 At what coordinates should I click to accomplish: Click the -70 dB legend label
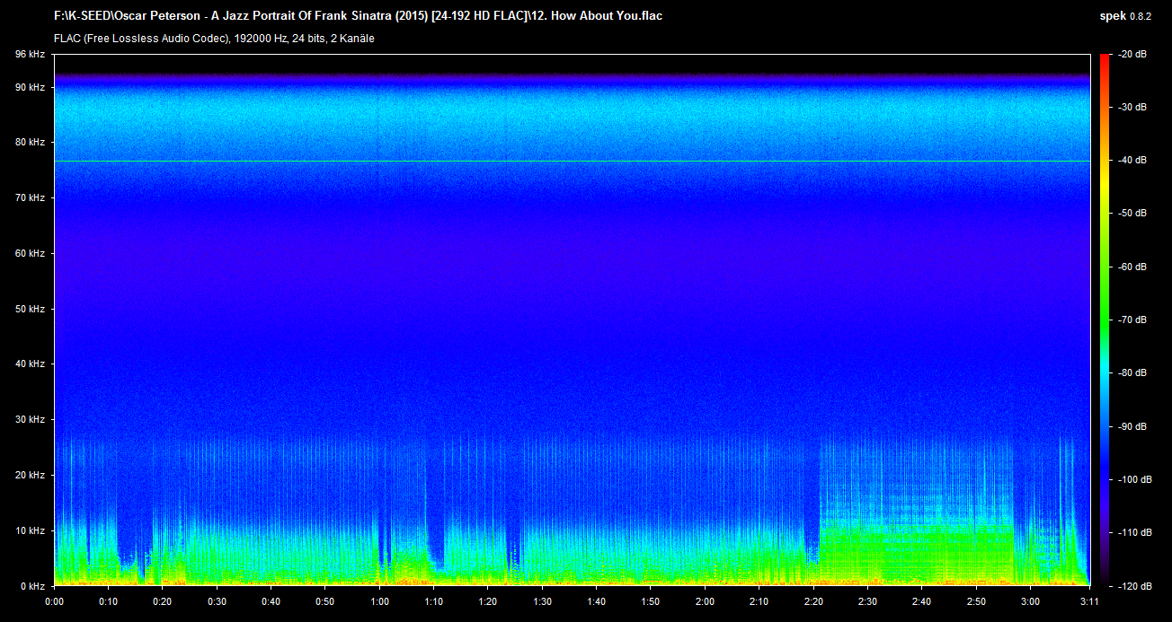(x=1130, y=320)
